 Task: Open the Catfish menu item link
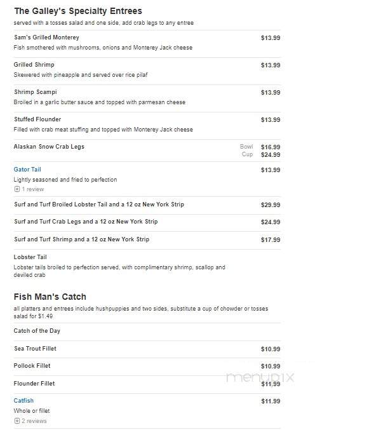(x=23, y=401)
